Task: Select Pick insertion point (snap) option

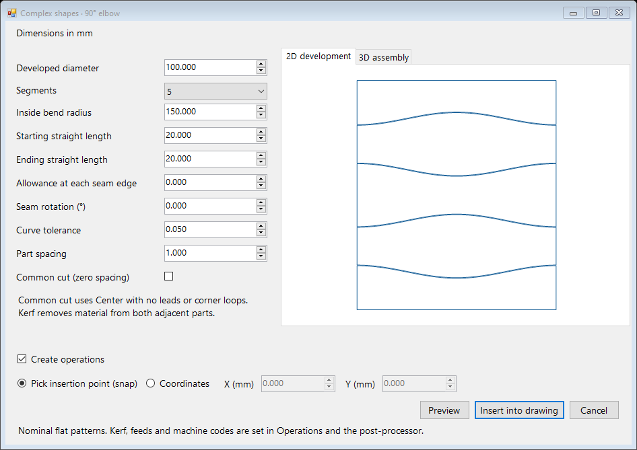Action: point(22,383)
